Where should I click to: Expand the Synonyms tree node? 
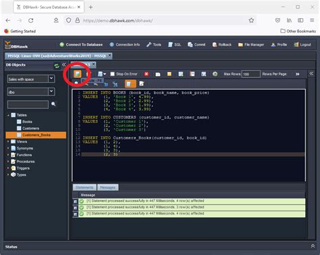8,148
